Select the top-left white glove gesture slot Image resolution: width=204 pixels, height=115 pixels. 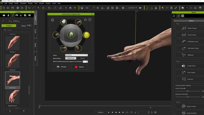(63, 22)
